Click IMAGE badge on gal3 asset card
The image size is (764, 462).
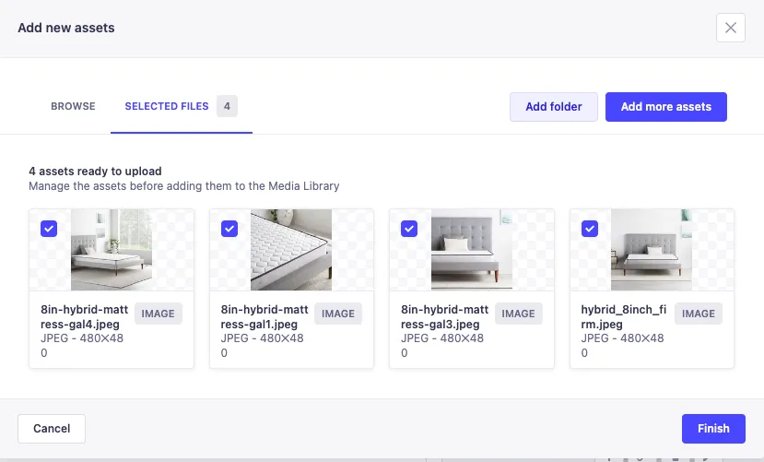tap(518, 314)
